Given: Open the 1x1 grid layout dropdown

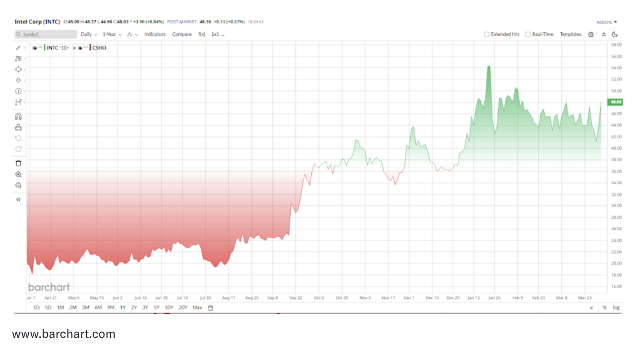Looking at the screenshot, I should point(218,34).
